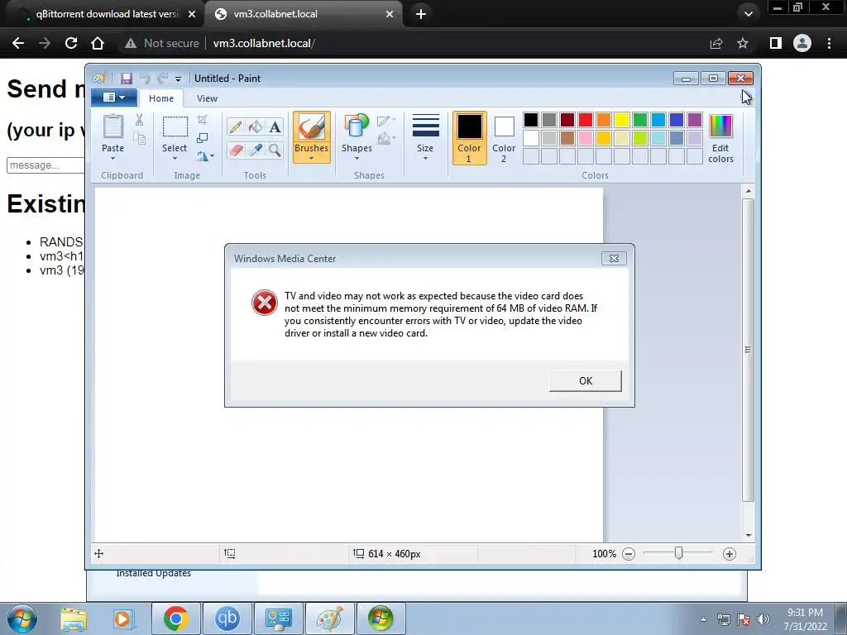Open Chrome profile avatar
847x635 pixels.
click(x=802, y=43)
